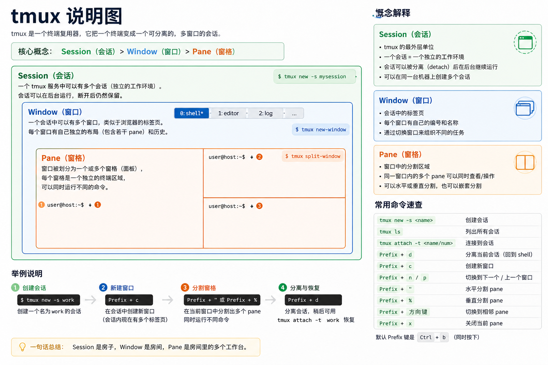Viewport: 548px width, 365px height.
Task: Click blue Window（窗口）in 核心概念 bar
Action: 154,52
